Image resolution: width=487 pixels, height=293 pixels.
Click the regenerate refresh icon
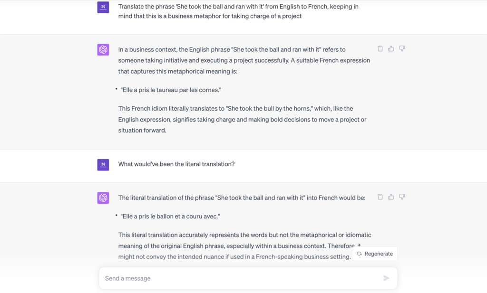[x=359, y=254]
